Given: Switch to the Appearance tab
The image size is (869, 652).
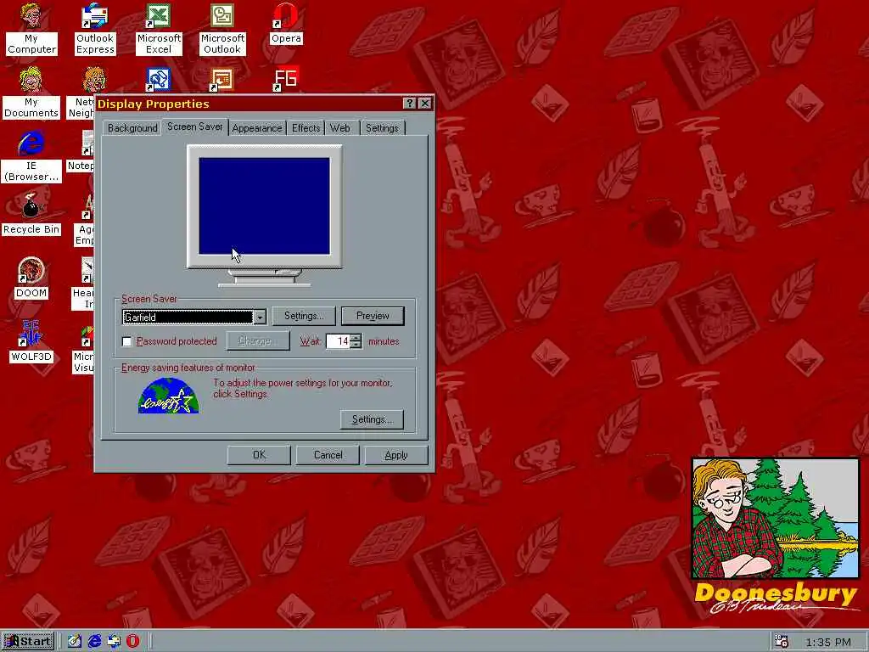Looking at the screenshot, I should (x=256, y=128).
